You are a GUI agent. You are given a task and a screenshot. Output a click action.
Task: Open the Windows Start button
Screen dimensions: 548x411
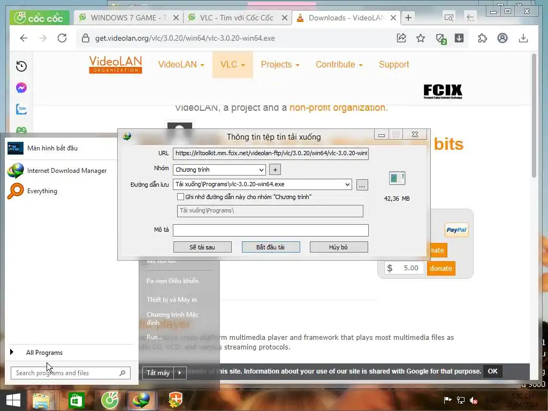13,400
